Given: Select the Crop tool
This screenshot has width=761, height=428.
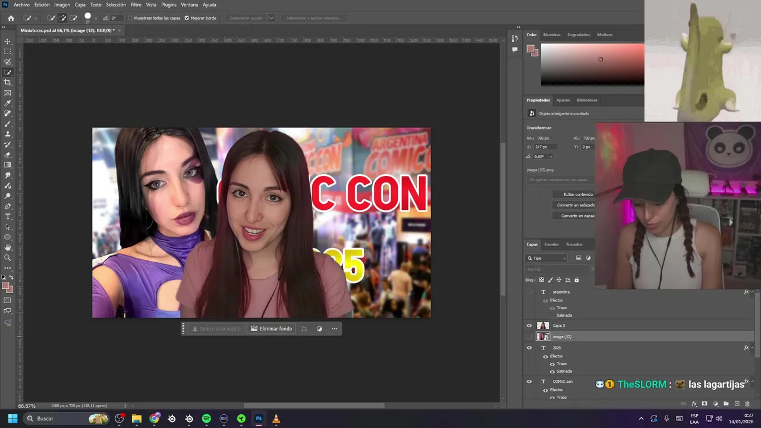Looking at the screenshot, I should tap(8, 83).
